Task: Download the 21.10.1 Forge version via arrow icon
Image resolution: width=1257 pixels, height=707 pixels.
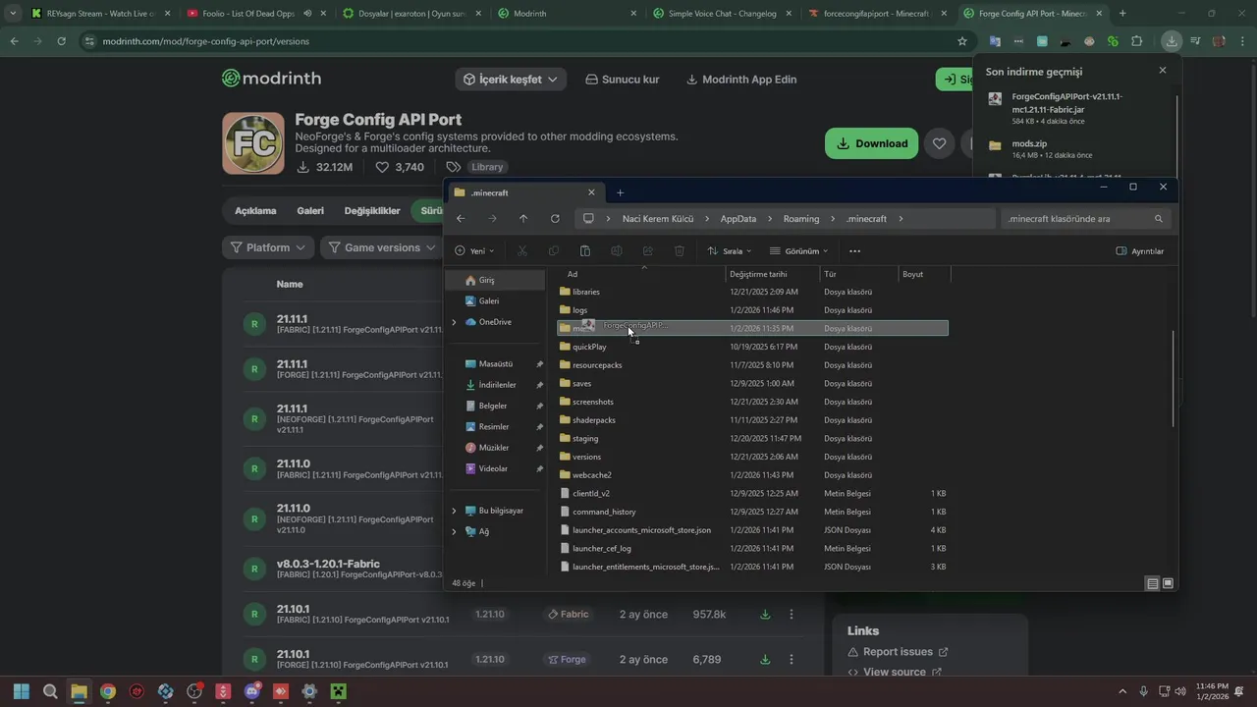Action: (765, 660)
